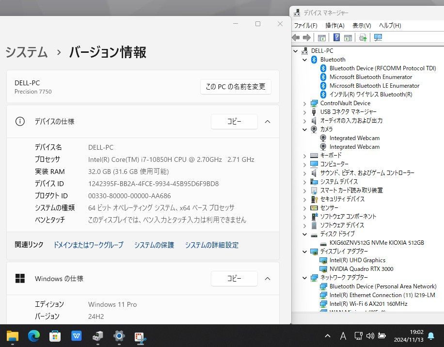Viewport: 444px width, 347px height.
Task: Open volume tray icon
Action: click(x=370, y=336)
